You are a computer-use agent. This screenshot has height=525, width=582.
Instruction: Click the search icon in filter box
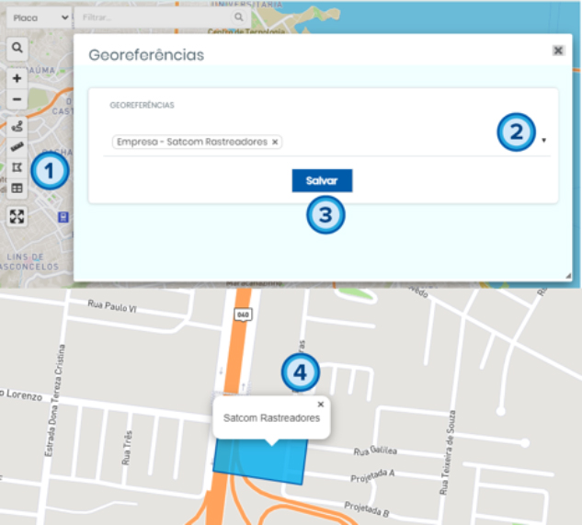click(x=238, y=17)
